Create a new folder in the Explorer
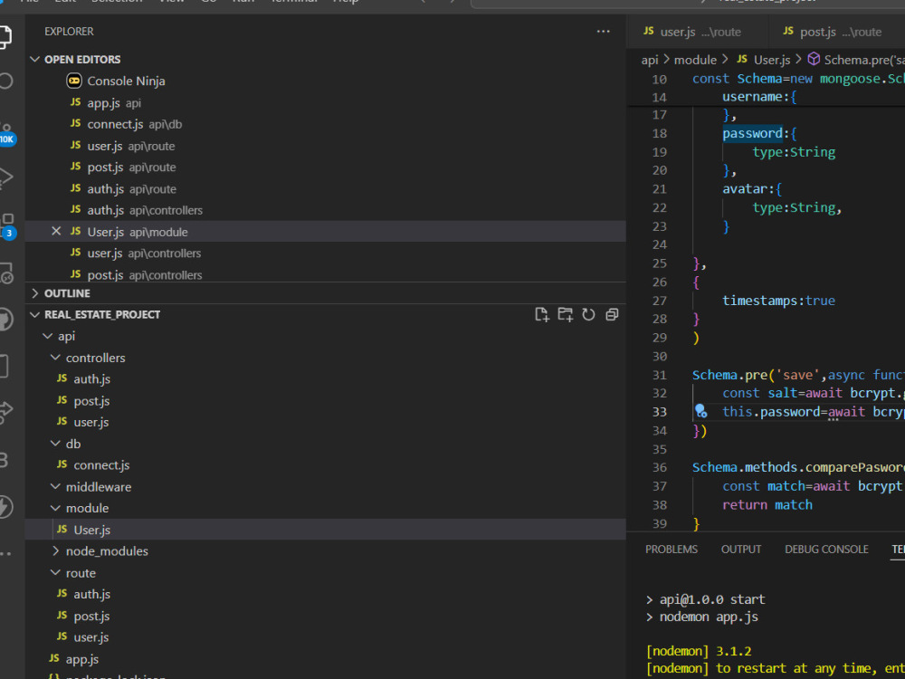Viewport: 905px width, 679px height. 565,314
